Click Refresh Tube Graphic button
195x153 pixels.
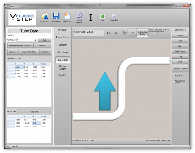143,33
